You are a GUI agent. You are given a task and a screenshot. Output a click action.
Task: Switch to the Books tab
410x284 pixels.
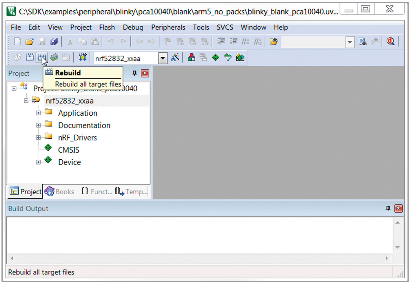[x=60, y=191]
